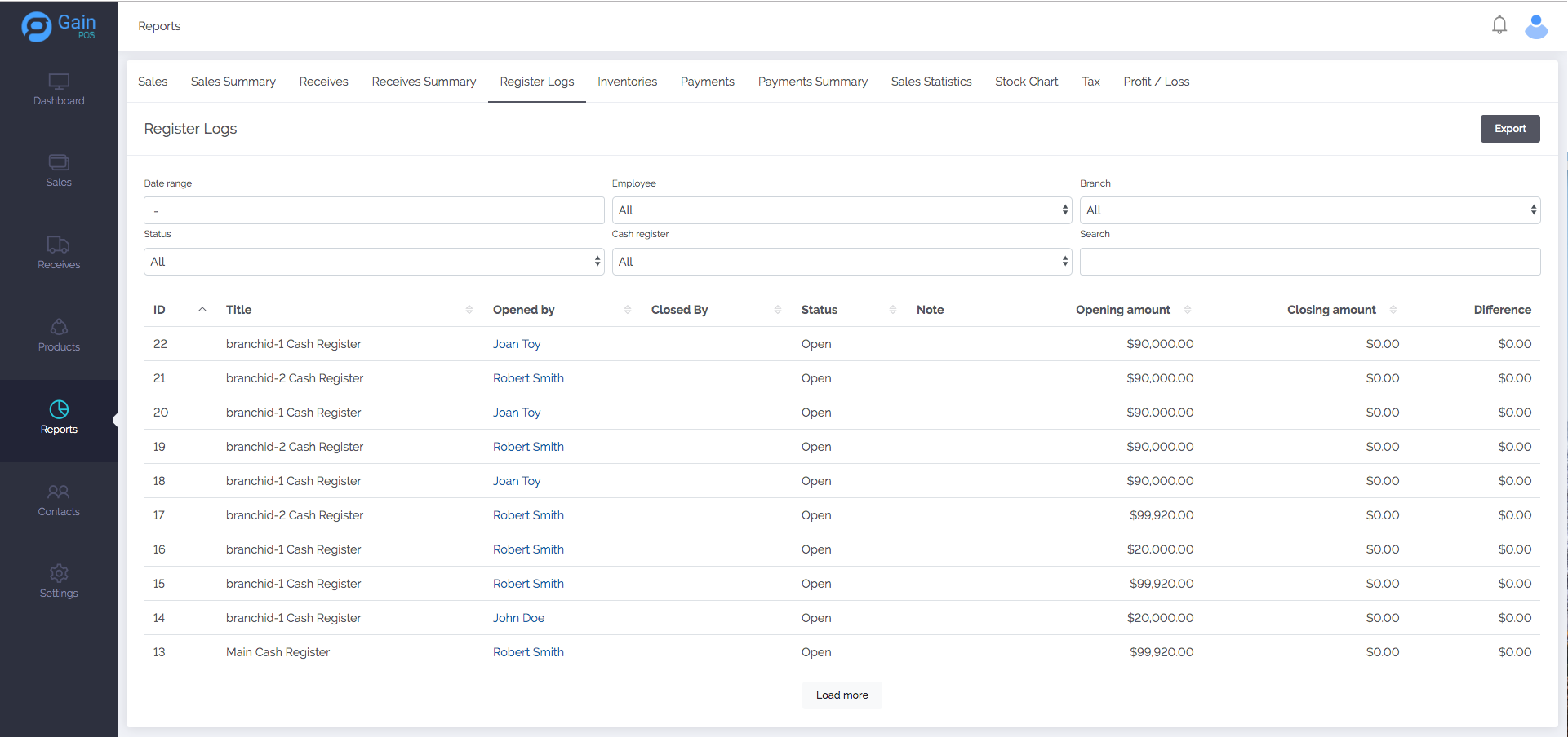Expand the Status filter dropdown

374,262
